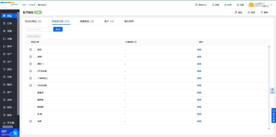The image size is (276, 137).
Task: Open the 帮助中心 help icon
Action: point(196,5)
